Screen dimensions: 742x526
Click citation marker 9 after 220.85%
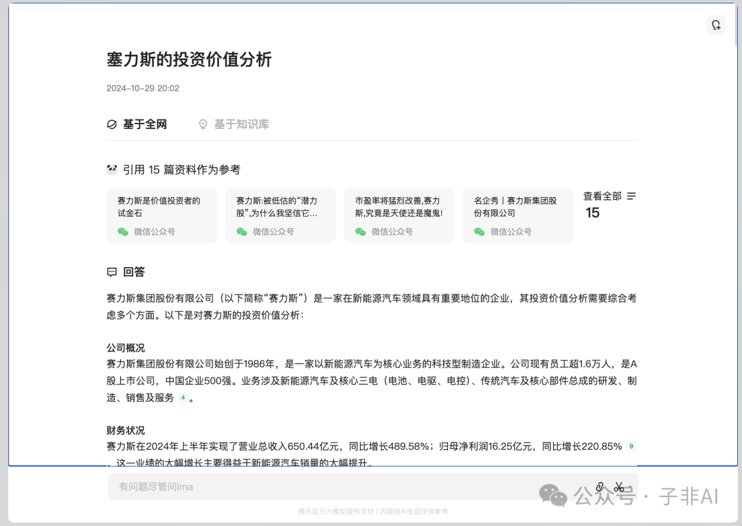[x=631, y=446]
